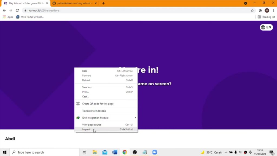The width and height of the screenshot is (277, 156).
Task: Click the chrome media indicator circle in title bar
Action: click(x=246, y=3)
